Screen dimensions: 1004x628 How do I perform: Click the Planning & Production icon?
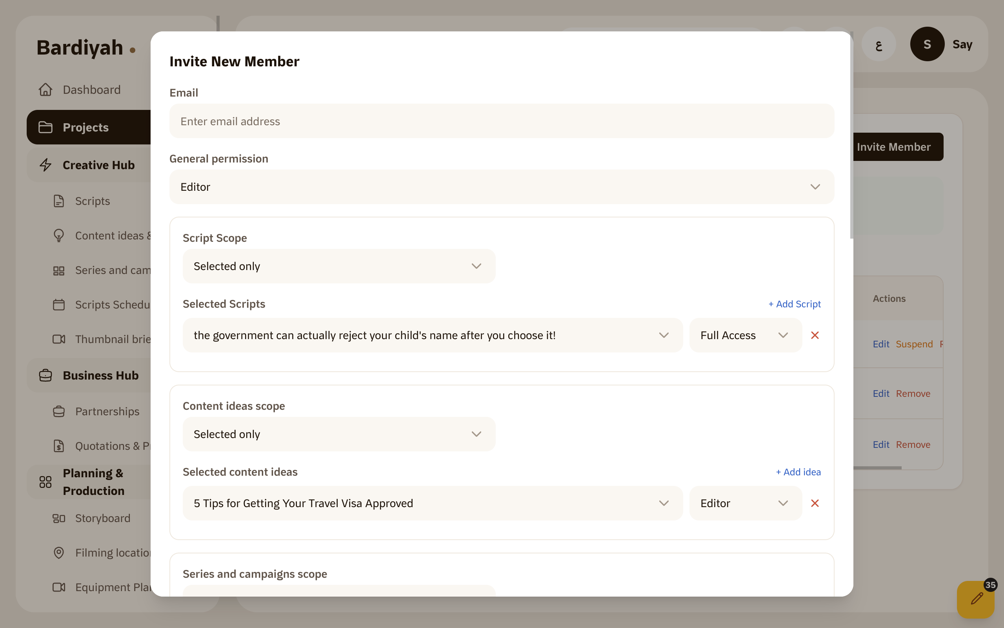tap(45, 482)
